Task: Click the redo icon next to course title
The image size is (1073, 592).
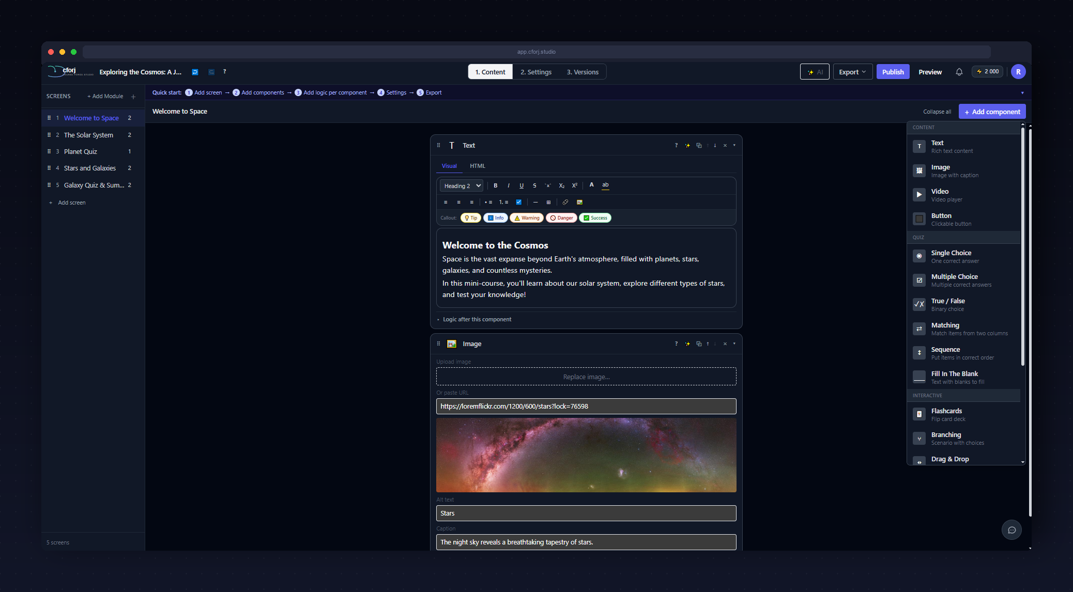Action: coord(211,72)
